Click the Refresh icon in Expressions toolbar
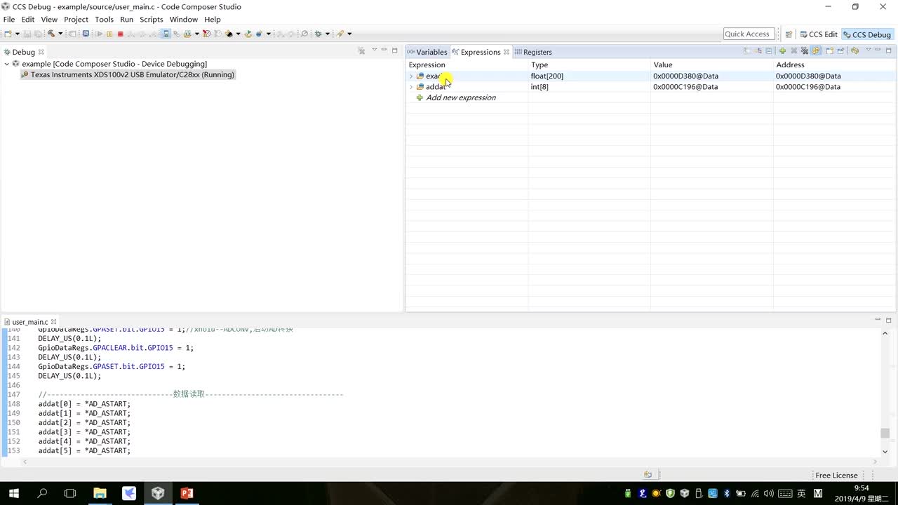The width and height of the screenshot is (898, 505). tap(855, 50)
